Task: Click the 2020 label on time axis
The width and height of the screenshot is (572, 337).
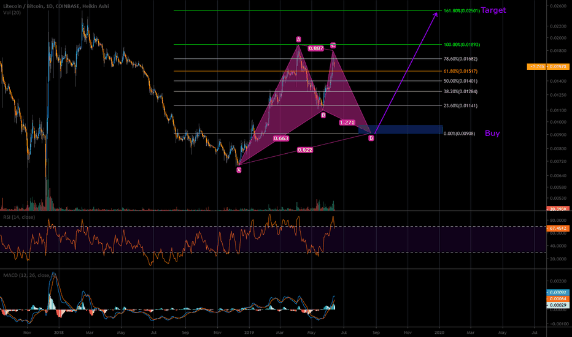Action: (x=439, y=333)
